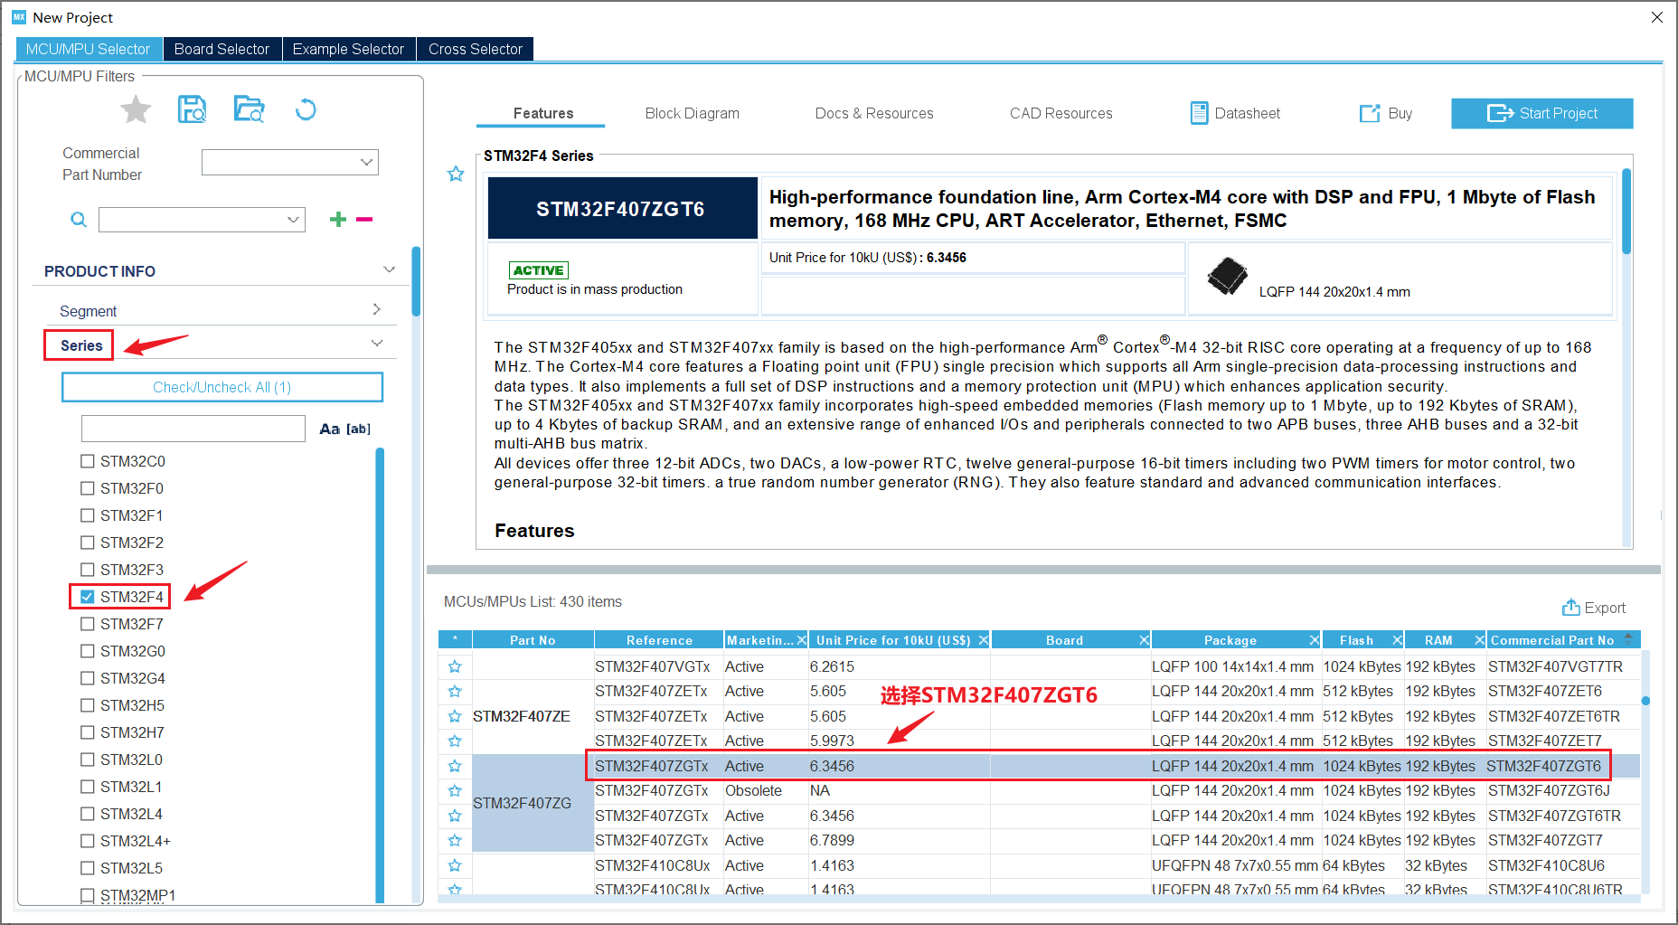The width and height of the screenshot is (1678, 925).
Task: Select the STM32F407ZGT6TR table row
Action: pos(1039,816)
